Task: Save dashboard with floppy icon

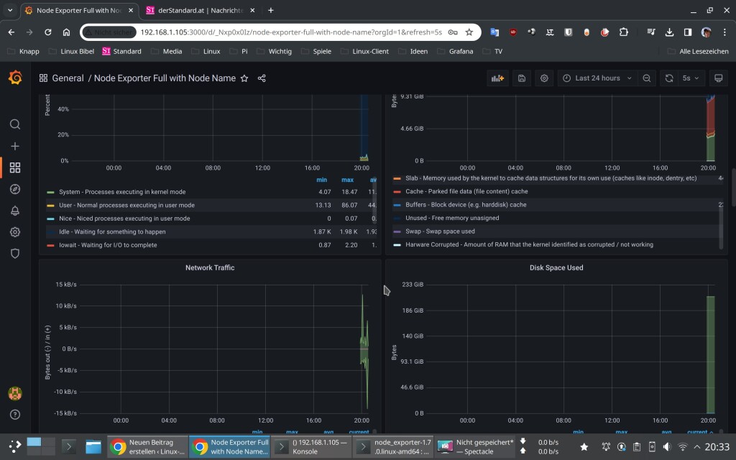Action: [x=522, y=78]
